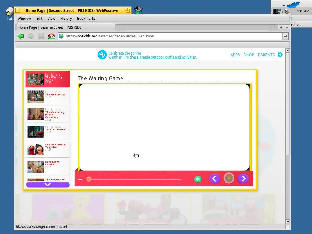Click the blank video player area
312x234 pixels.
[164, 127]
